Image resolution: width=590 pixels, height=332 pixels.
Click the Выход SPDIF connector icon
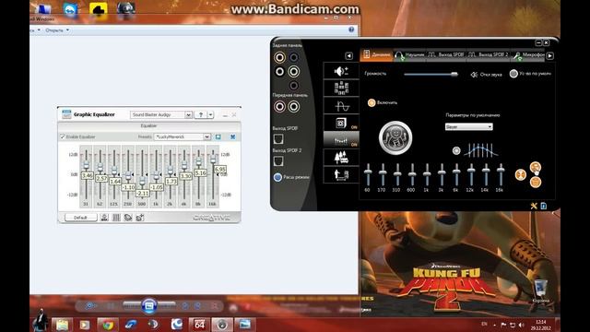coord(278,139)
